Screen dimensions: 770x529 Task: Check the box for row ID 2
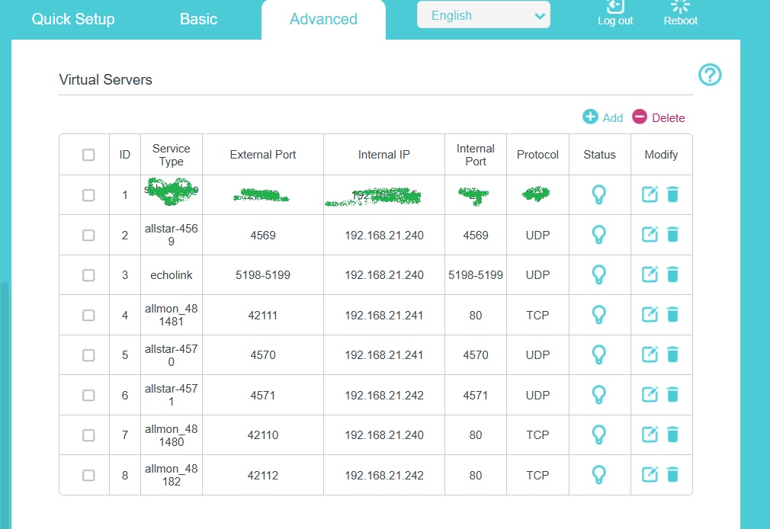(88, 235)
